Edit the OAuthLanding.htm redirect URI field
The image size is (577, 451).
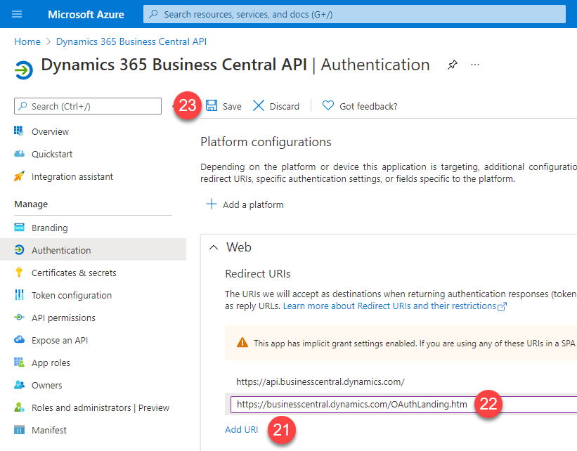[403, 404]
